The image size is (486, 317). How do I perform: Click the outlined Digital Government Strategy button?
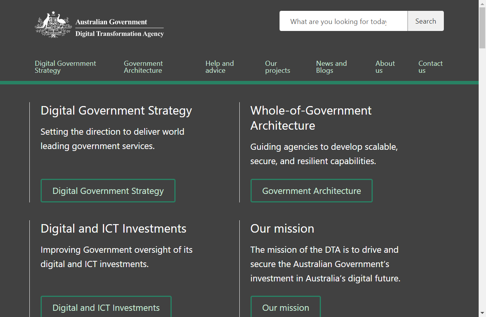[x=108, y=191]
